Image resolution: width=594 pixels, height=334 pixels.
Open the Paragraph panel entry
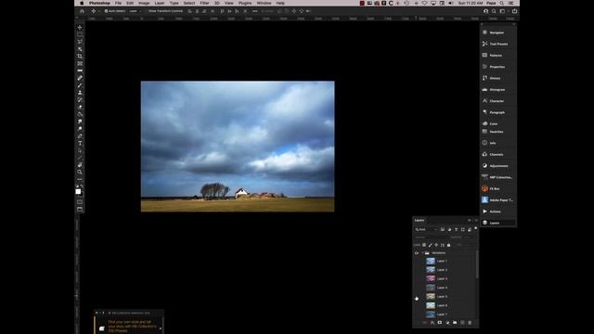tap(497, 112)
